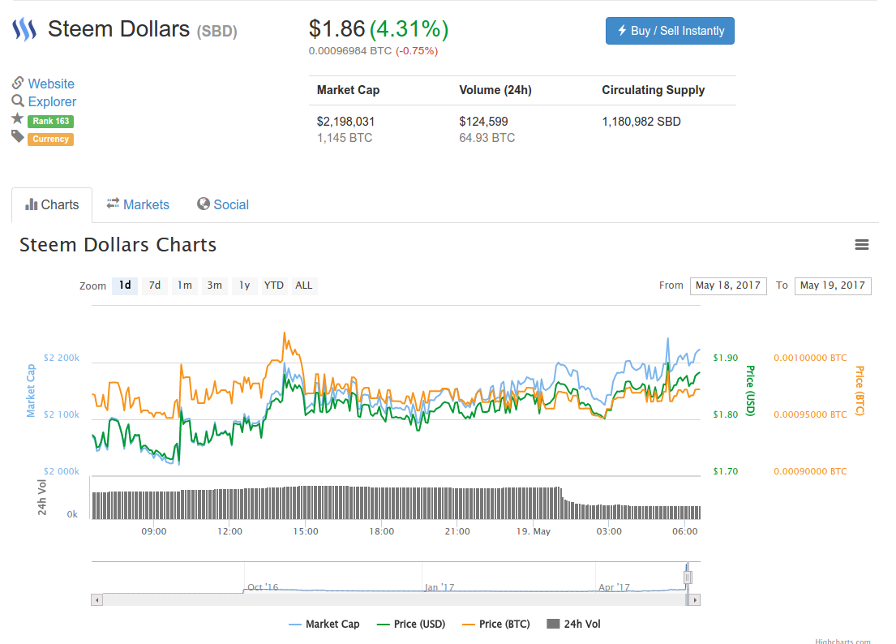Select the 1d zoom range
896x644 pixels.
(x=125, y=286)
